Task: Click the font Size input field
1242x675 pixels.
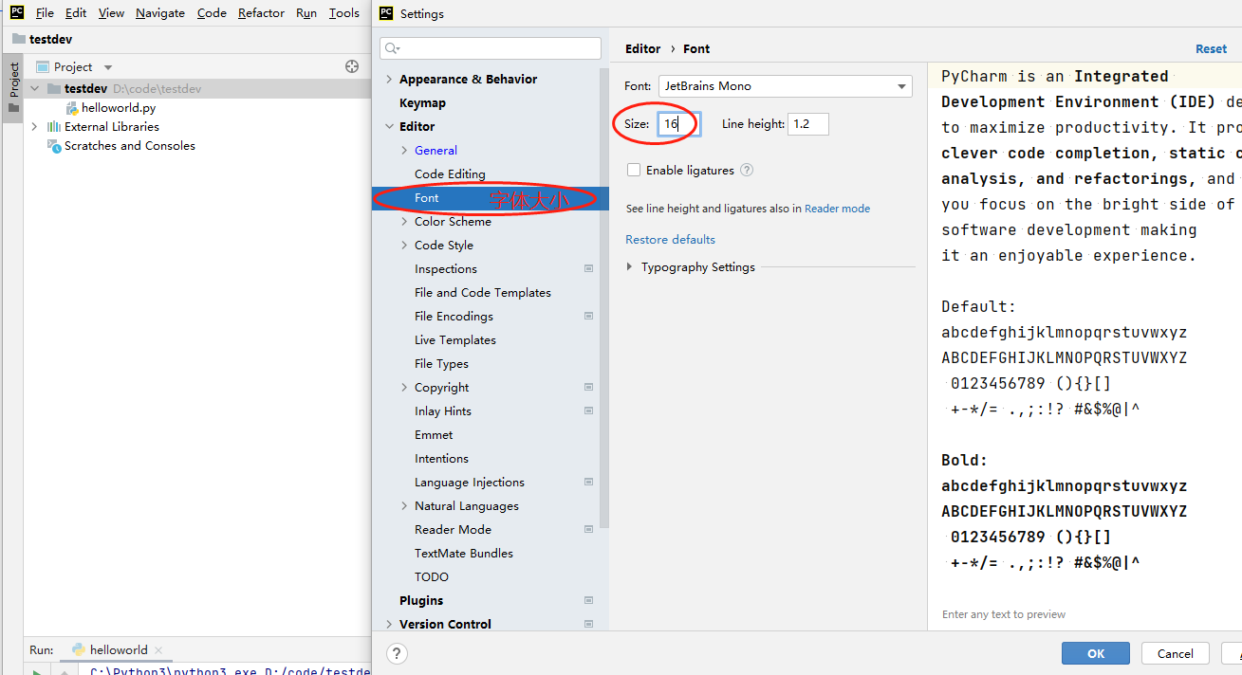Action: click(x=678, y=124)
